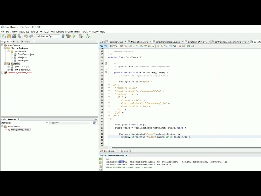The width and height of the screenshot is (261, 196).
Task: Expand the JDK 1.8 (Default) node
Action: tap(9, 70)
